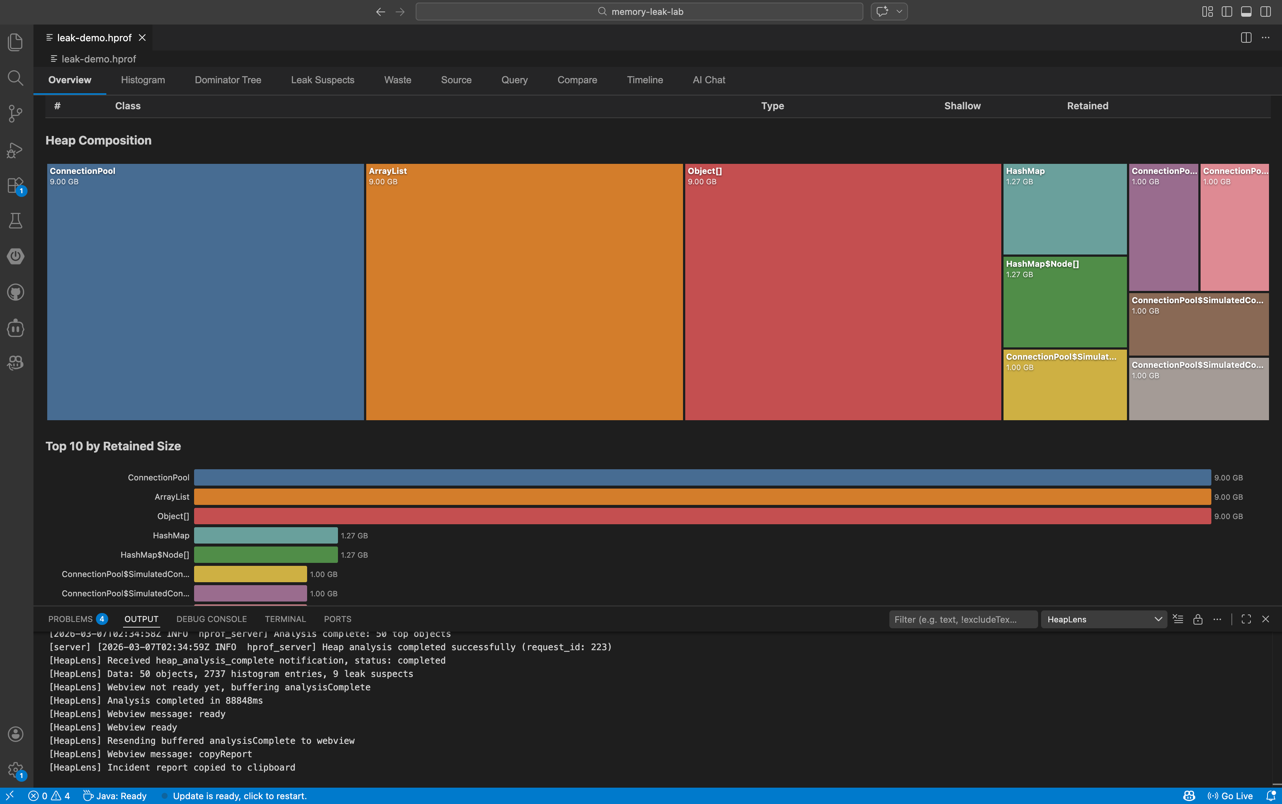Open the Search view in sidebar
Image resolution: width=1282 pixels, height=804 pixels.
15,78
